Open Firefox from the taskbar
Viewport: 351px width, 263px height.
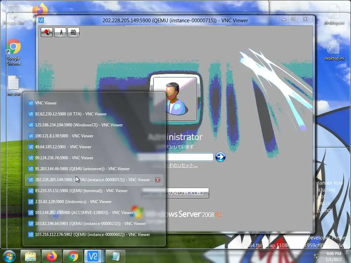pos(51,256)
